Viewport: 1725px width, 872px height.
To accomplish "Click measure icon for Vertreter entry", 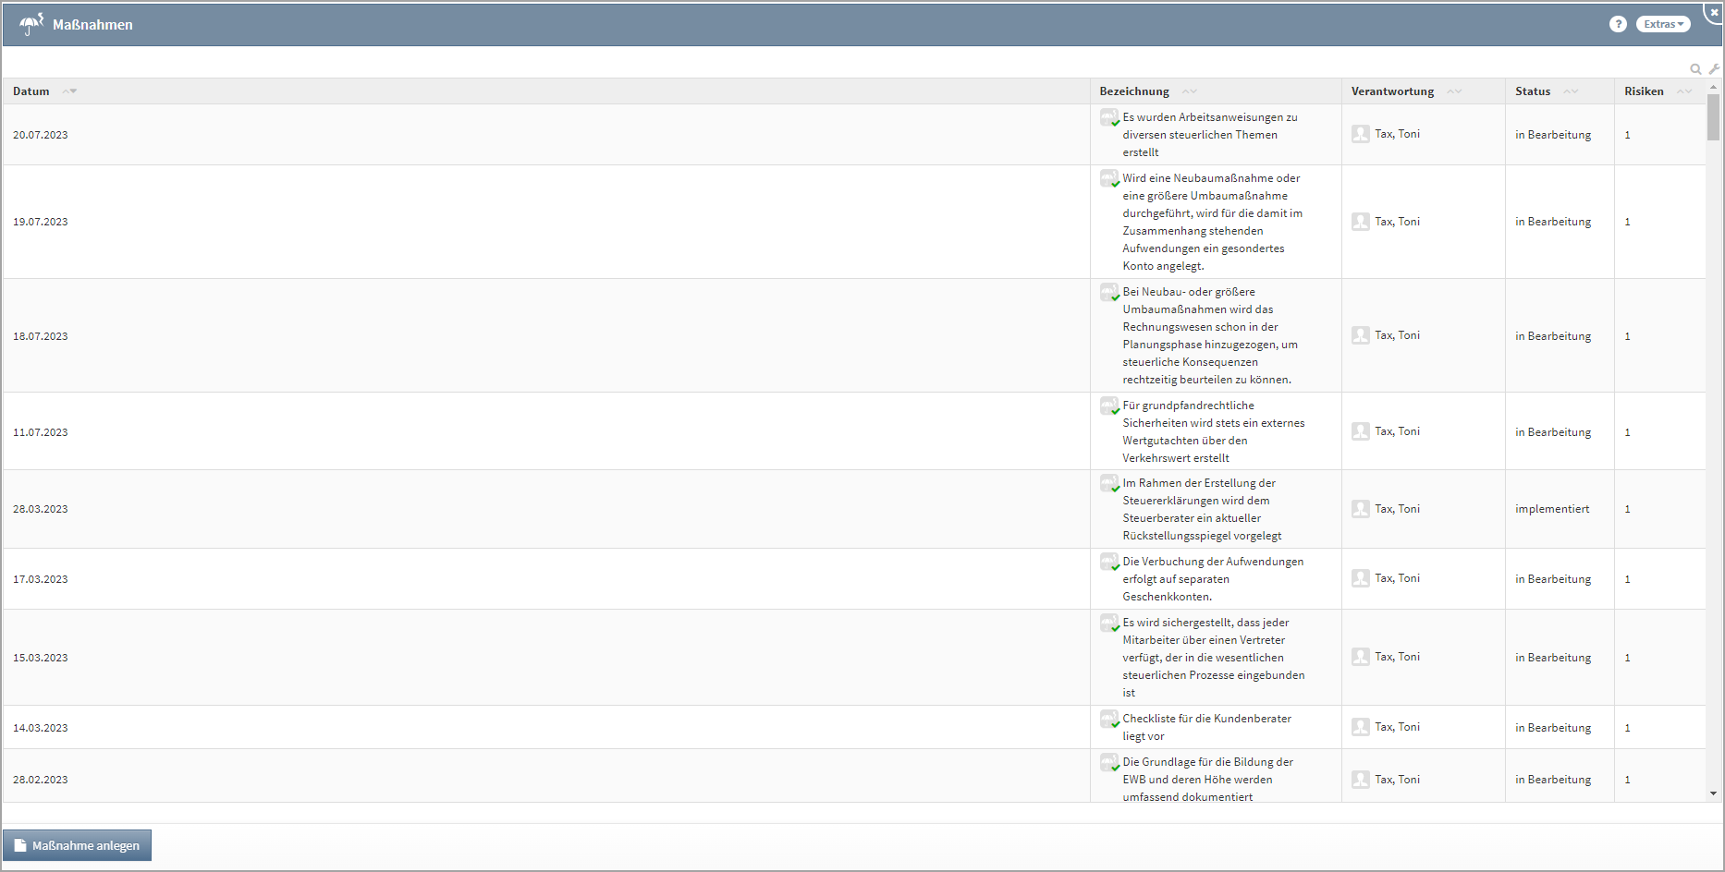I will pyautogui.click(x=1109, y=623).
